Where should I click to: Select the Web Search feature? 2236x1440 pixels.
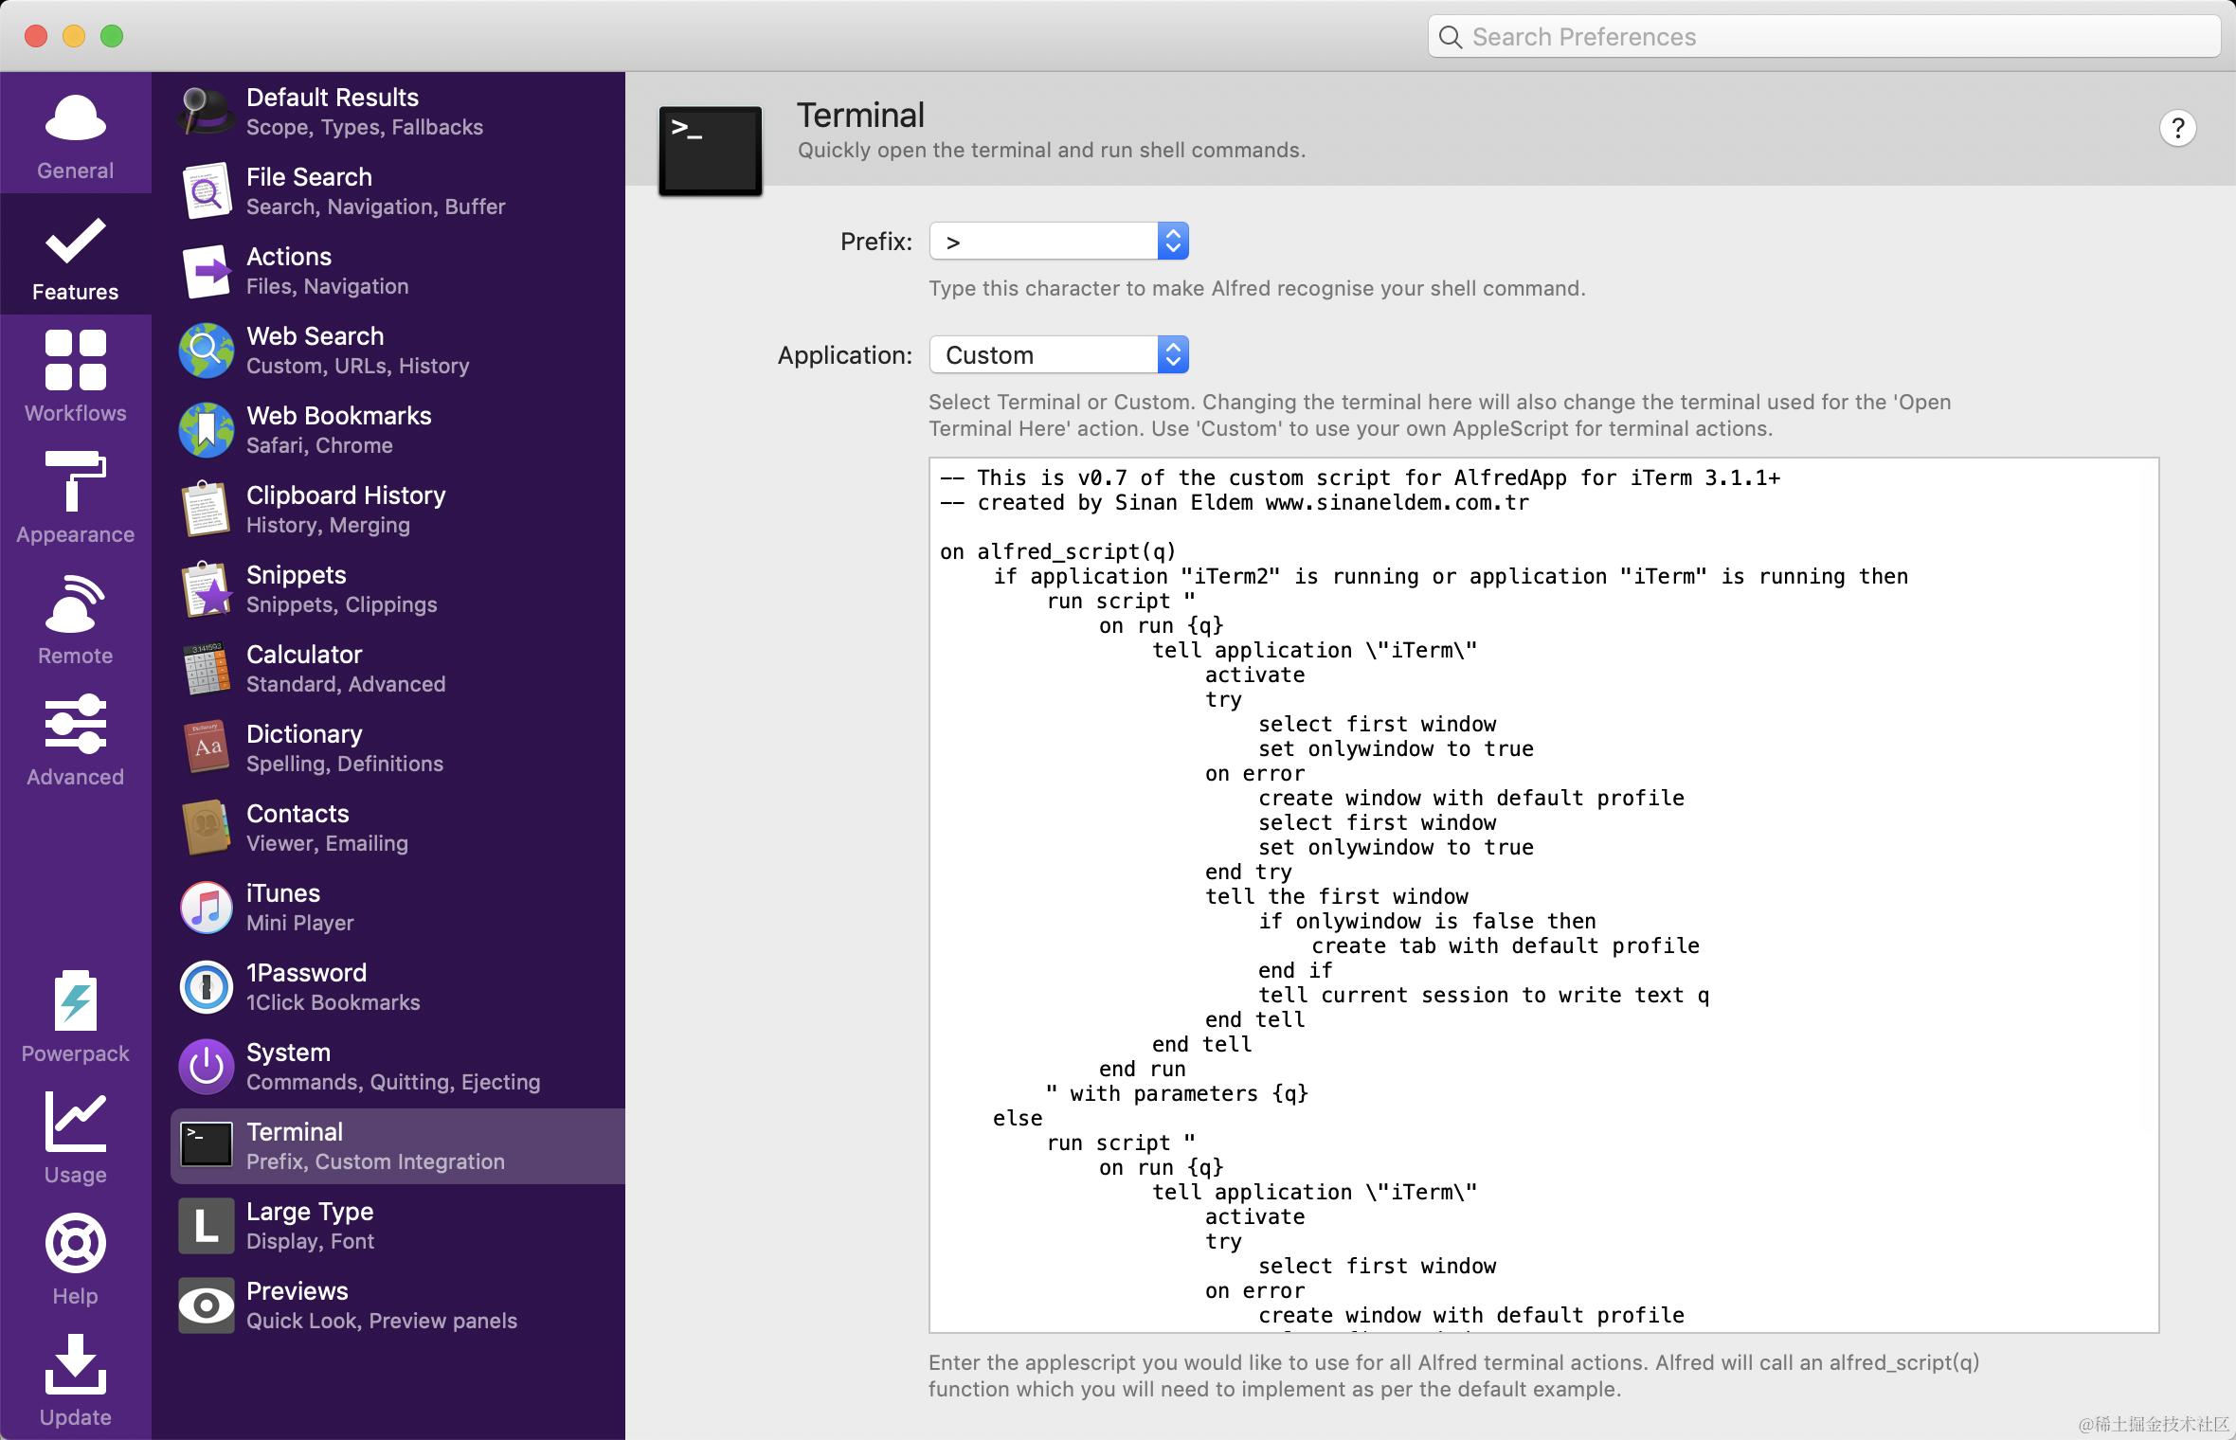point(316,350)
